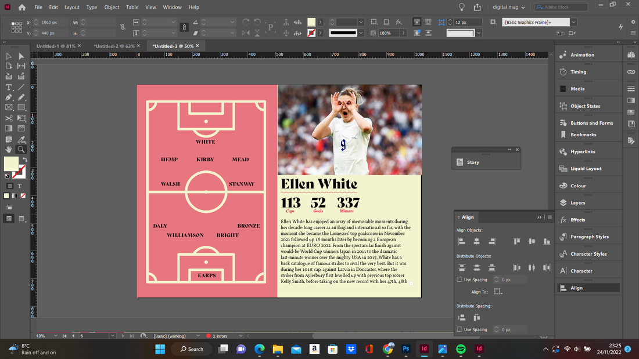
Task: Switch to the Untitled-2 @ 63% tab
Action: tap(114, 46)
